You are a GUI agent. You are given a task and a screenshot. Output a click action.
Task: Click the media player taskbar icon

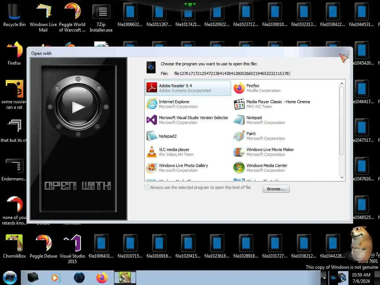(x=56, y=278)
